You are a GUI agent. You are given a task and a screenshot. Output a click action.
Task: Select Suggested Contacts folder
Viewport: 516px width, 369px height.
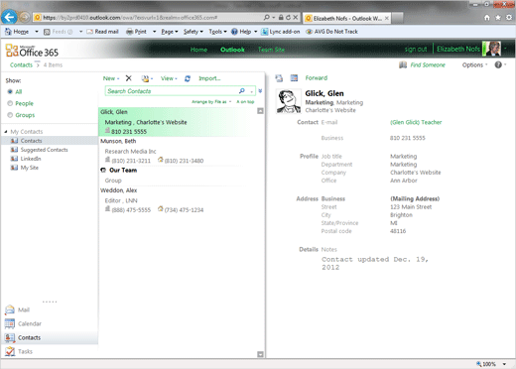pos(44,150)
